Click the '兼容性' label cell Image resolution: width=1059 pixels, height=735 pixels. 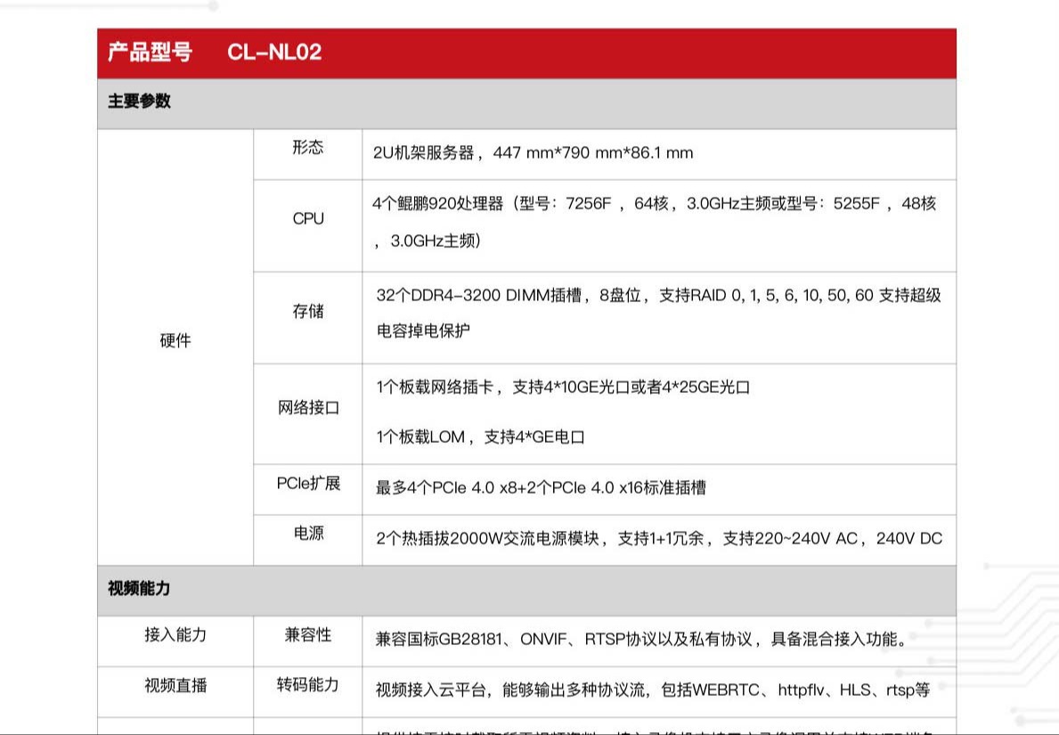click(x=308, y=641)
